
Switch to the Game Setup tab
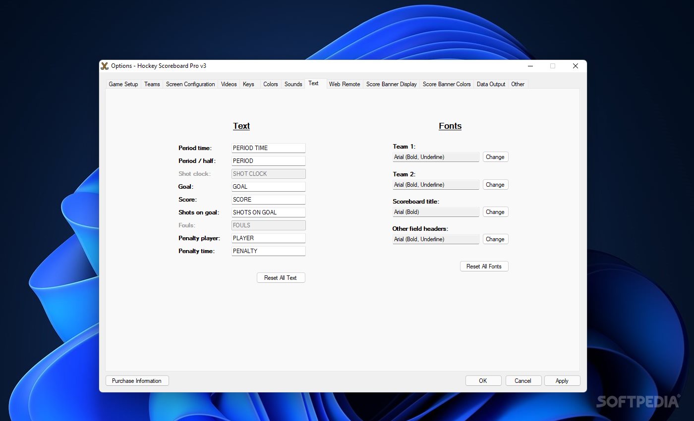click(x=123, y=84)
